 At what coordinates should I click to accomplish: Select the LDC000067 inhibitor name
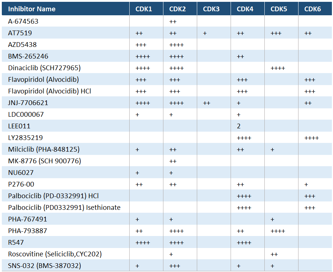point(26,115)
